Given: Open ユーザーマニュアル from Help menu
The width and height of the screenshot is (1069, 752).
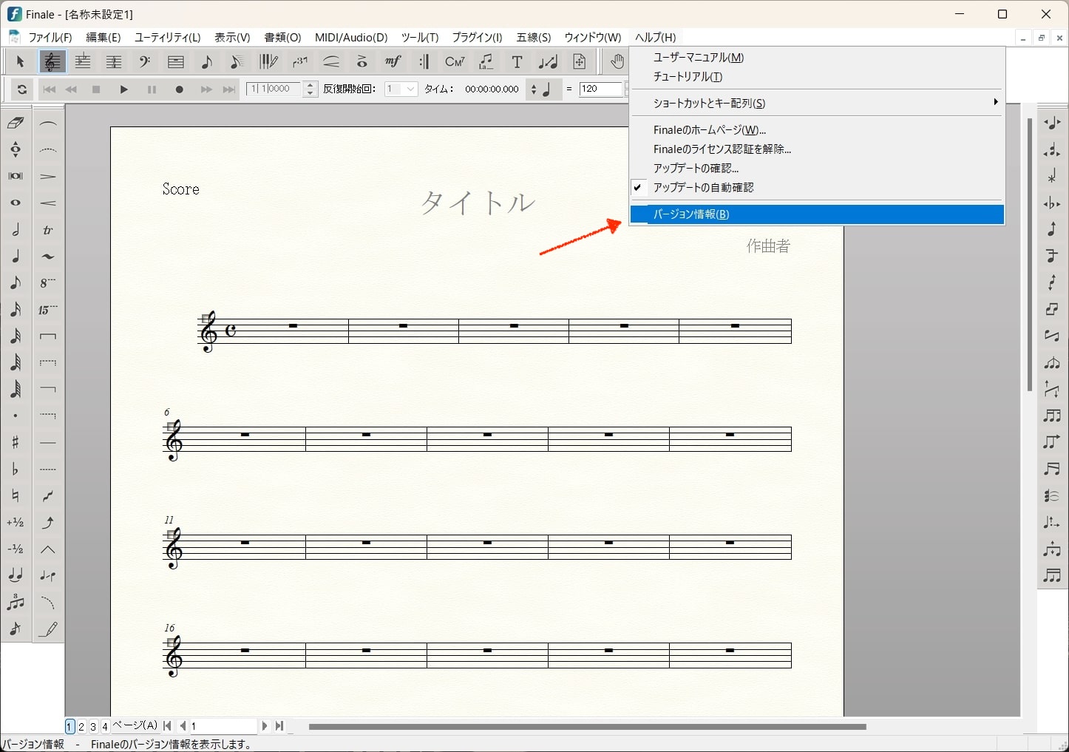Looking at the screenshot, I should click(x=817, y=58).
